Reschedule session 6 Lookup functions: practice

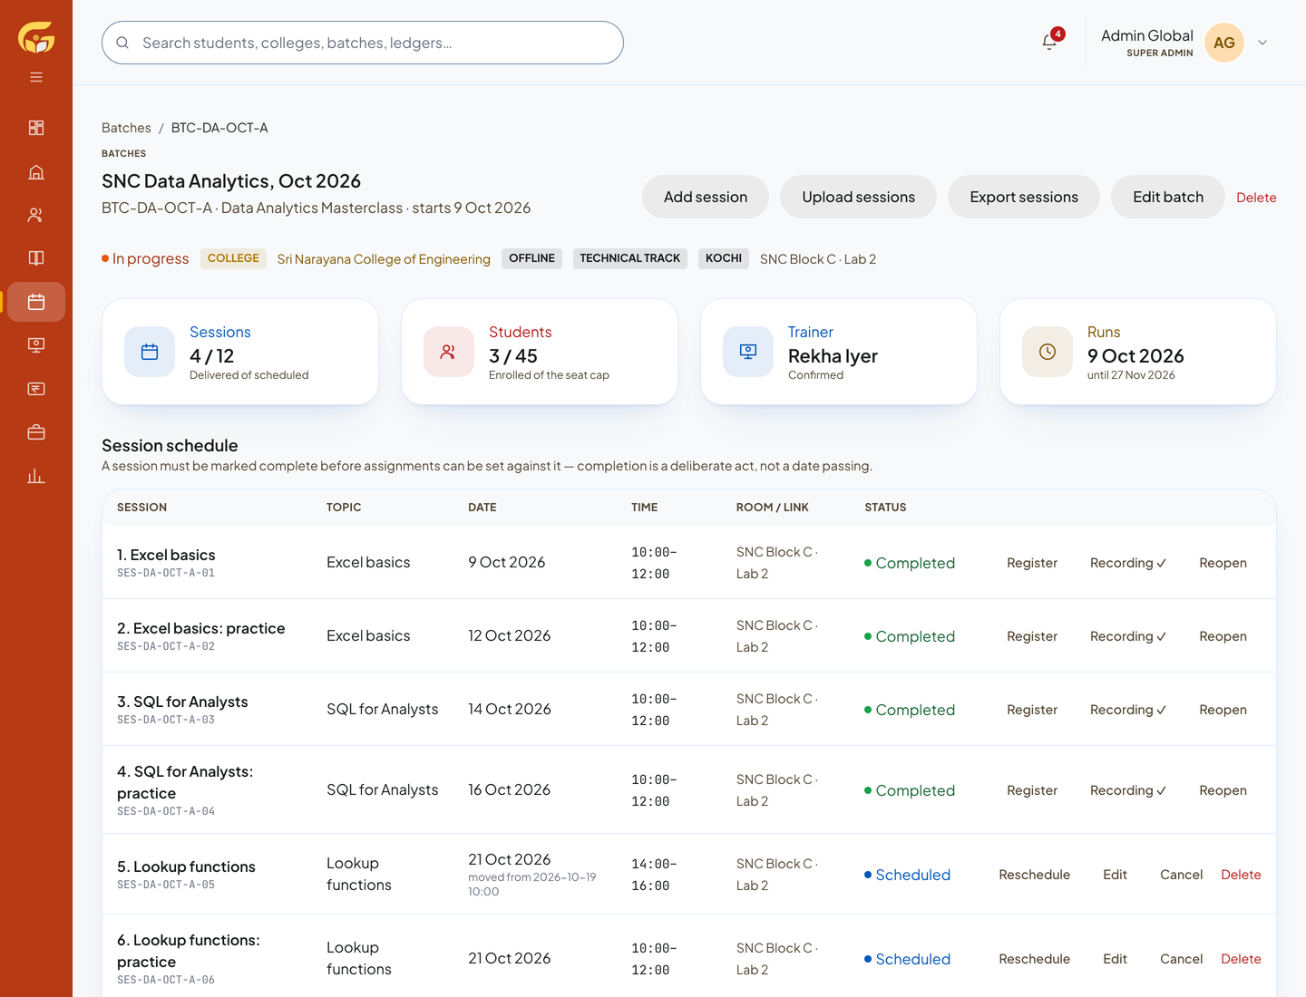[1035, 959]
